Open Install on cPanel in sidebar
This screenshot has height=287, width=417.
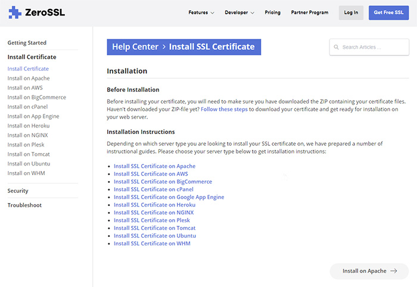click(x=27, y=107)
